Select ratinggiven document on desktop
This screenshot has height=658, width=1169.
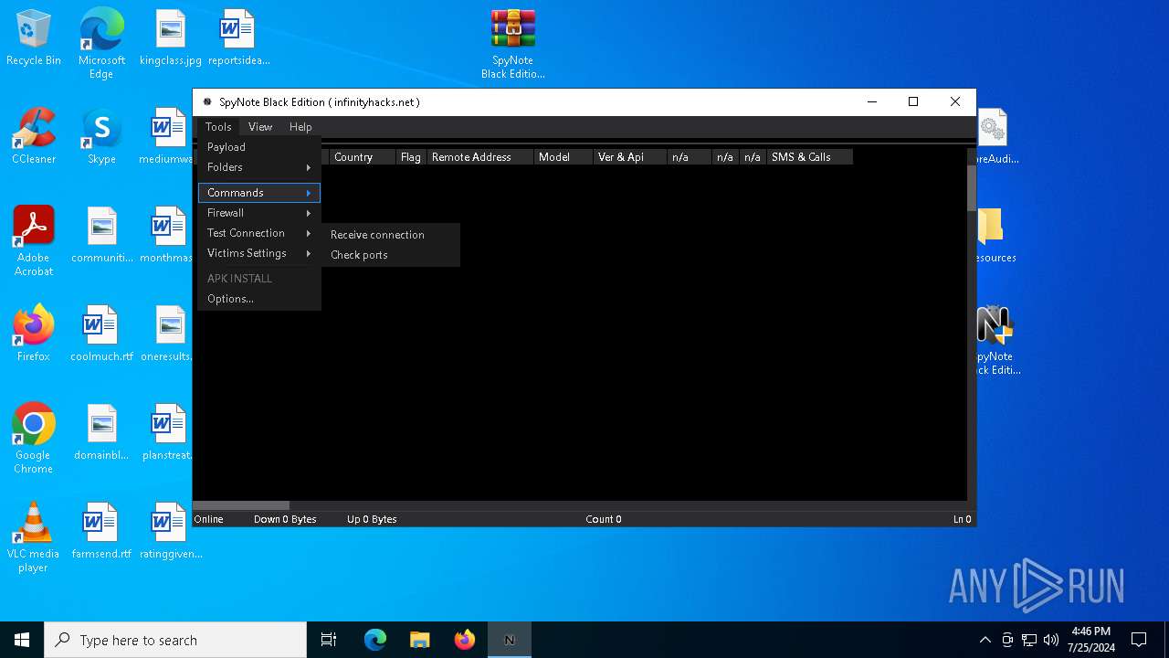point(171,532)
